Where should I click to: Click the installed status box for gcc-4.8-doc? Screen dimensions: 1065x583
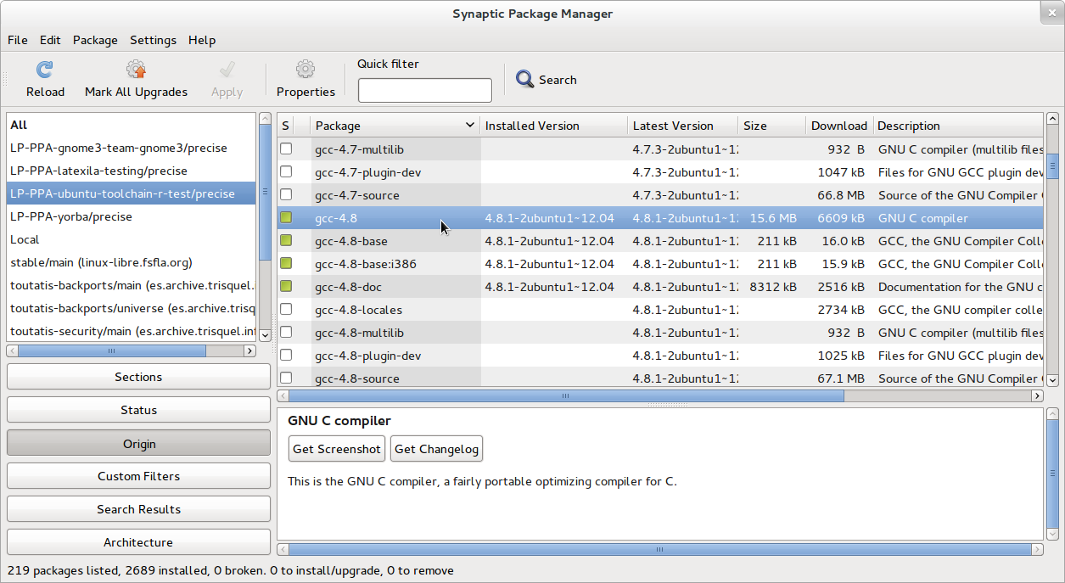pos(286,287)
